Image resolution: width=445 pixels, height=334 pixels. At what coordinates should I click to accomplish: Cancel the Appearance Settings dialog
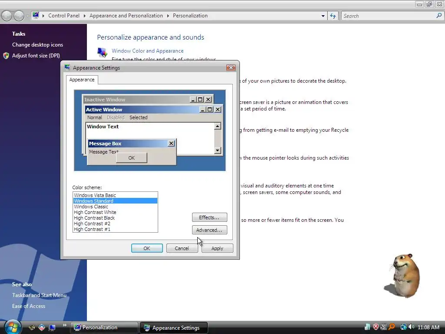[182, 248]
